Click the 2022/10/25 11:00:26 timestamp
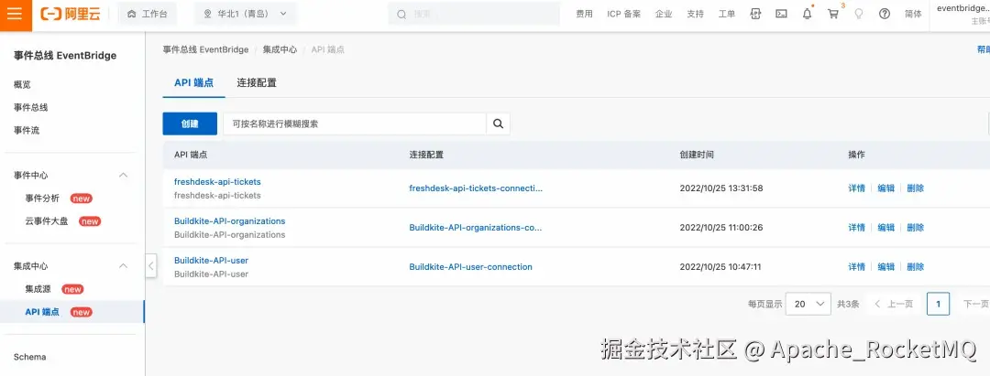This screenshot has width=990, height=376. click(x=721, y=228)
